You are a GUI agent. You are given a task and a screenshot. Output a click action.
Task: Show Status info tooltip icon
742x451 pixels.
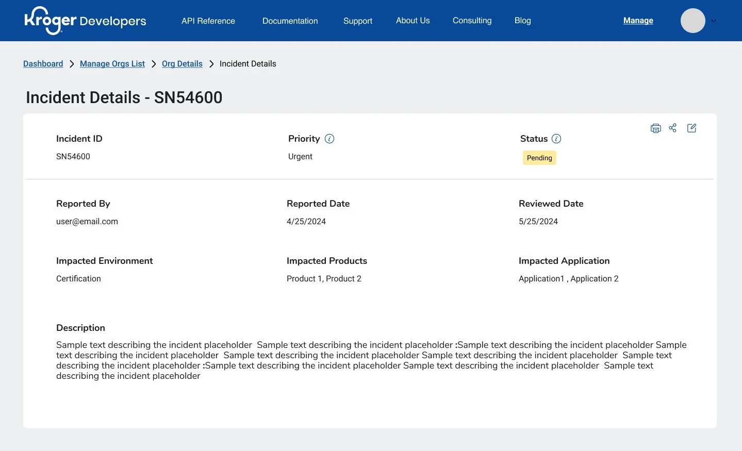tap(556, 139)
